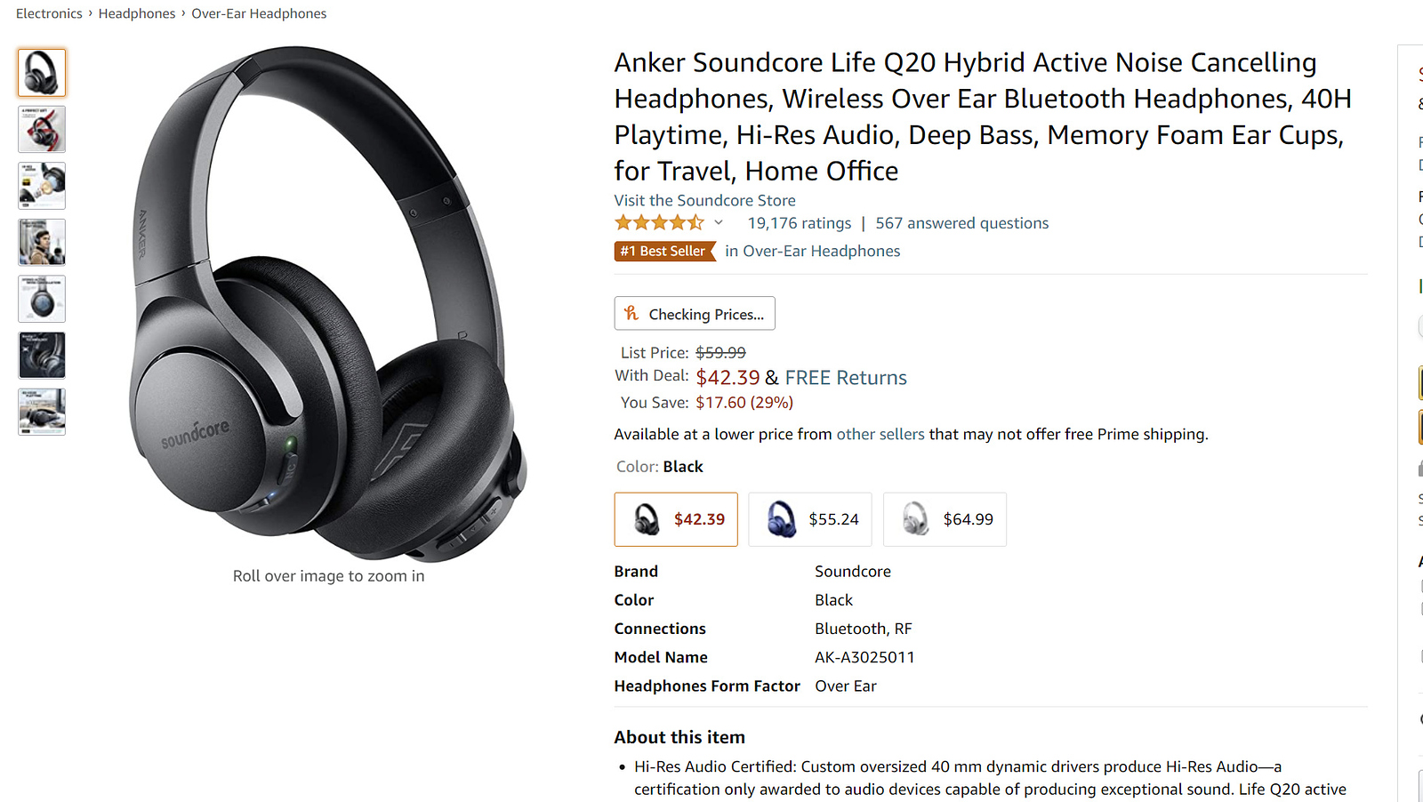
Task: Select the red ribbon gift thumbnail
Action: [x=42, y=129]
